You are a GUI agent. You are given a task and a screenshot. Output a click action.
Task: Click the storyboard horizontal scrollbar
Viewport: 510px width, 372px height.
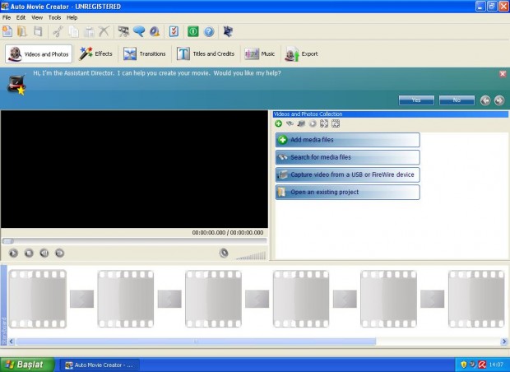point(196,342)
